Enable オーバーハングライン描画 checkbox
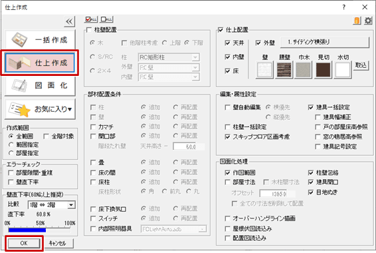Viewport: 376px width, 253px height. point(228,218)
